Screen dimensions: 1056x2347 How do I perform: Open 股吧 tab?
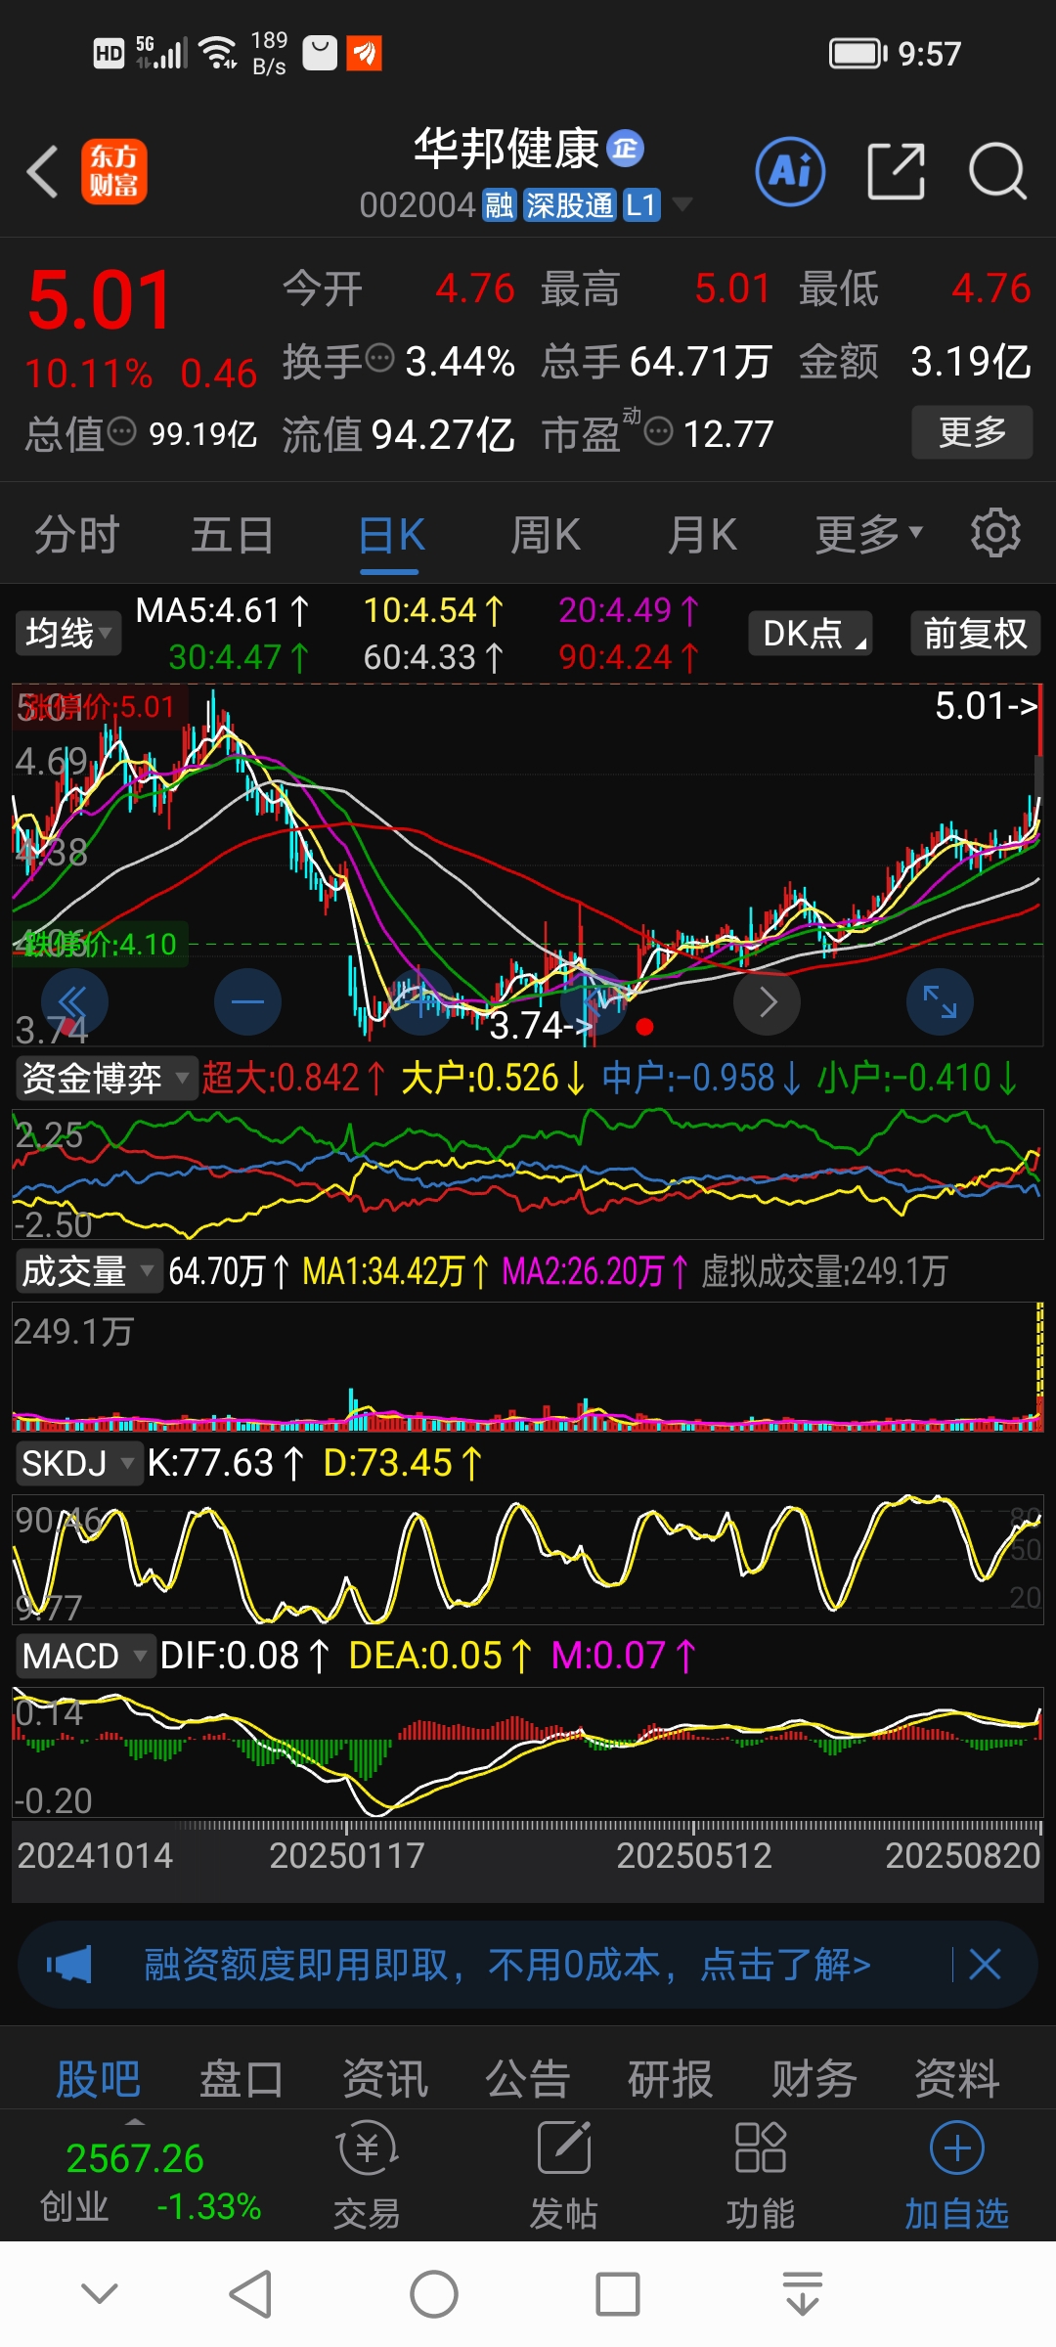[x=99, y=2079]
